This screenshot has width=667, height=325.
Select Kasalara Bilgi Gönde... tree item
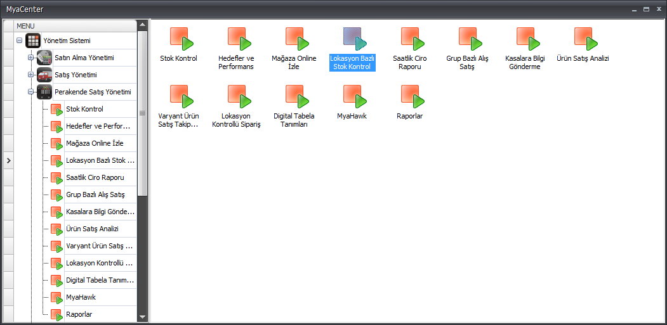100,212
